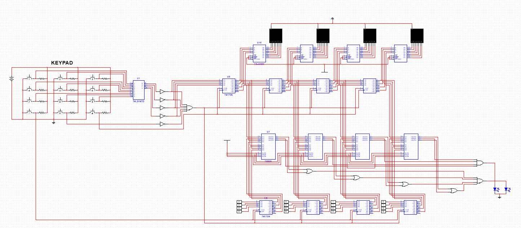
Task: Select the keypad pushbutton labeled *
Action: [30, 112]
